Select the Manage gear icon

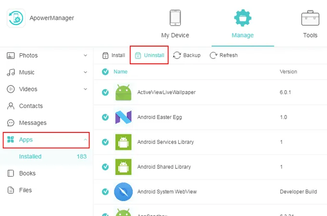242,18
